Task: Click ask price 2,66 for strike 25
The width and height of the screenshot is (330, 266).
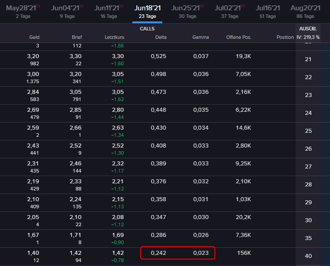Action: (76, 128)
